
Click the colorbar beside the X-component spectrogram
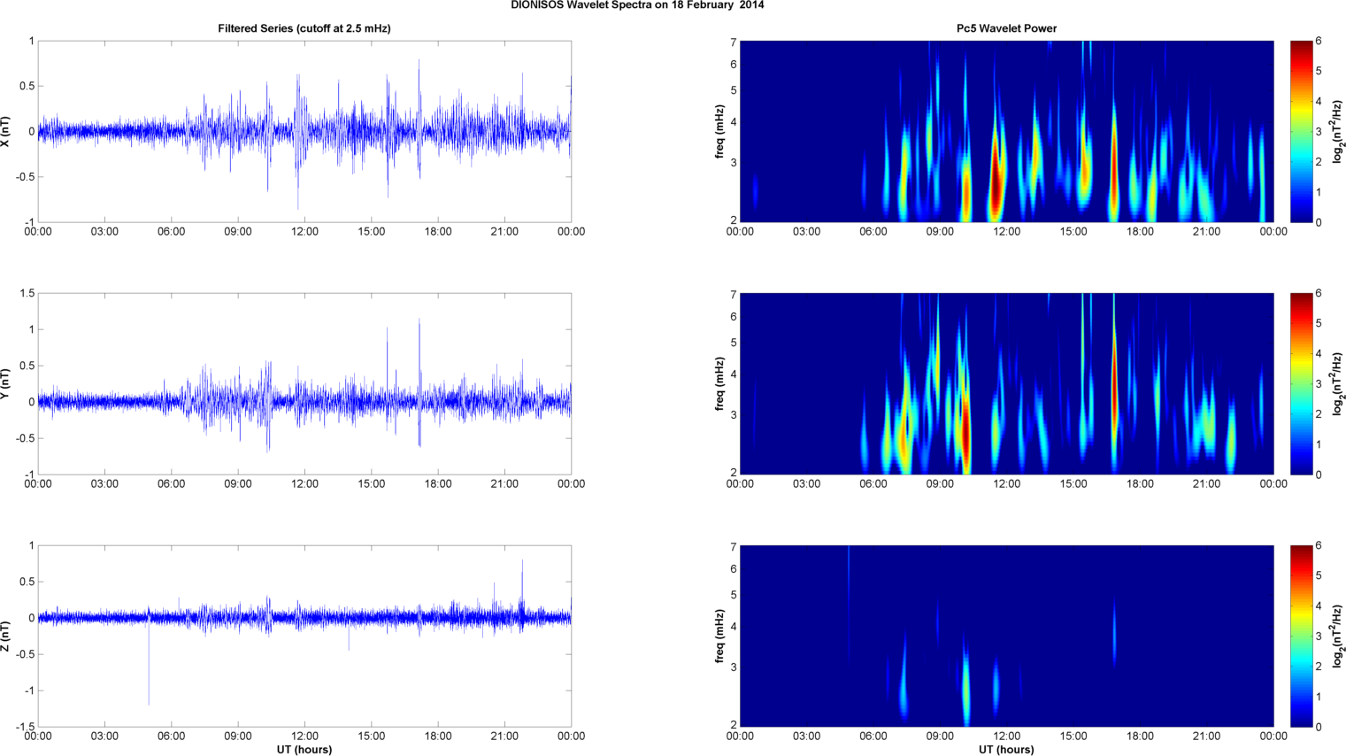pyautogui.click(x=1301, y=132)
